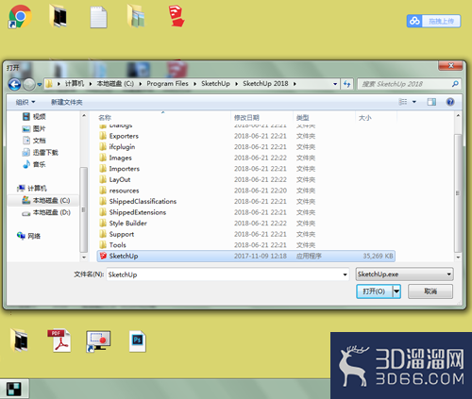Select the Images folder
Viewport: 472px width, 399px height.
(x=246, y=158)
